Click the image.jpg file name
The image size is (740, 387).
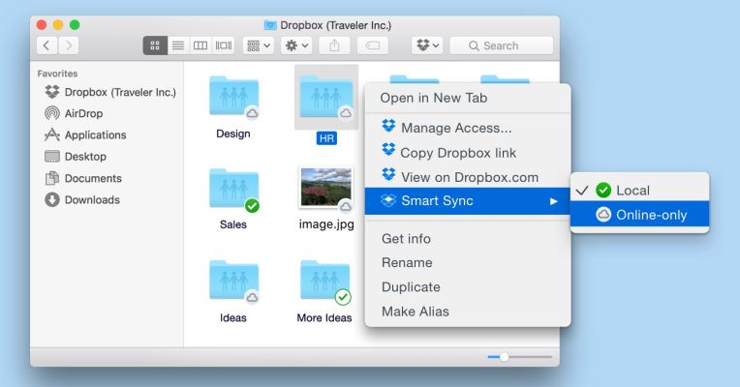click(x=326, y=224)
